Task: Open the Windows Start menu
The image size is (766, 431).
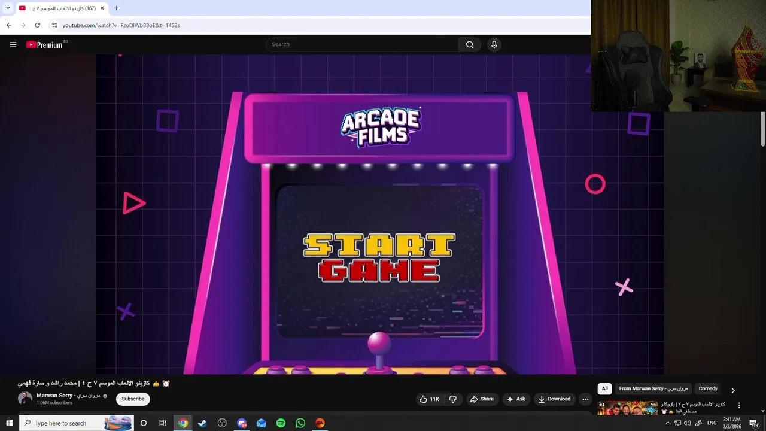Action: 9,423
